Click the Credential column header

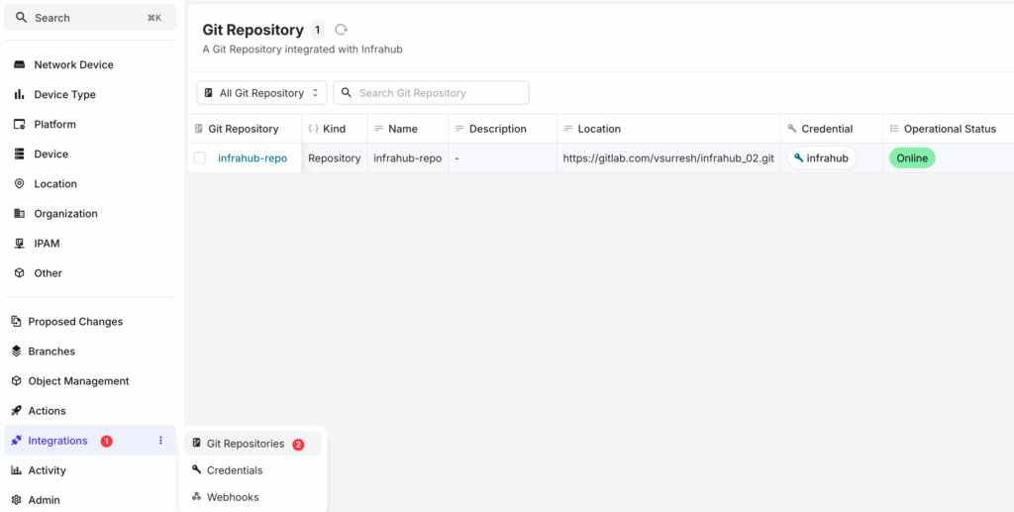click(x=832, y=129)
